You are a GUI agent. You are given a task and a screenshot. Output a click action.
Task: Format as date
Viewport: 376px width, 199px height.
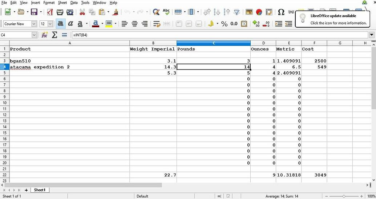point(244,24)
